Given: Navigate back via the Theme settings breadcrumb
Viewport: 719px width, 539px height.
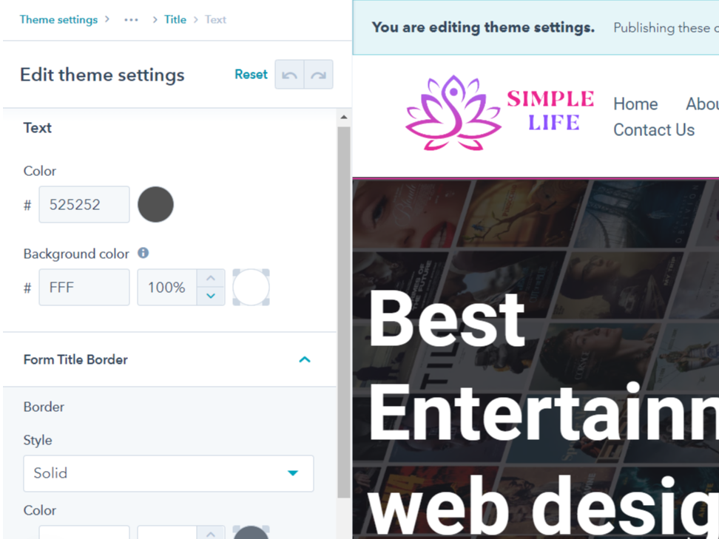Looking at the screenshot, I should 58,19.
